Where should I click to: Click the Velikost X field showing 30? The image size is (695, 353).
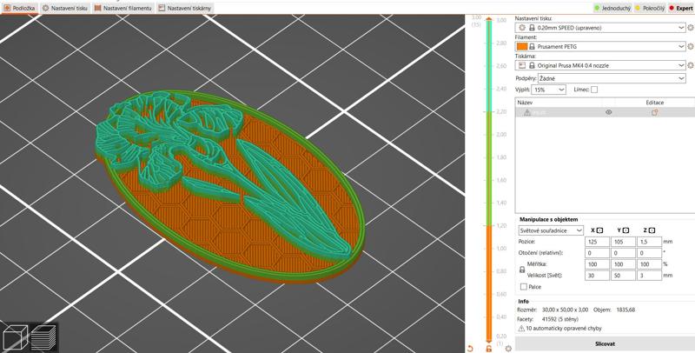[x=597, y=276]
